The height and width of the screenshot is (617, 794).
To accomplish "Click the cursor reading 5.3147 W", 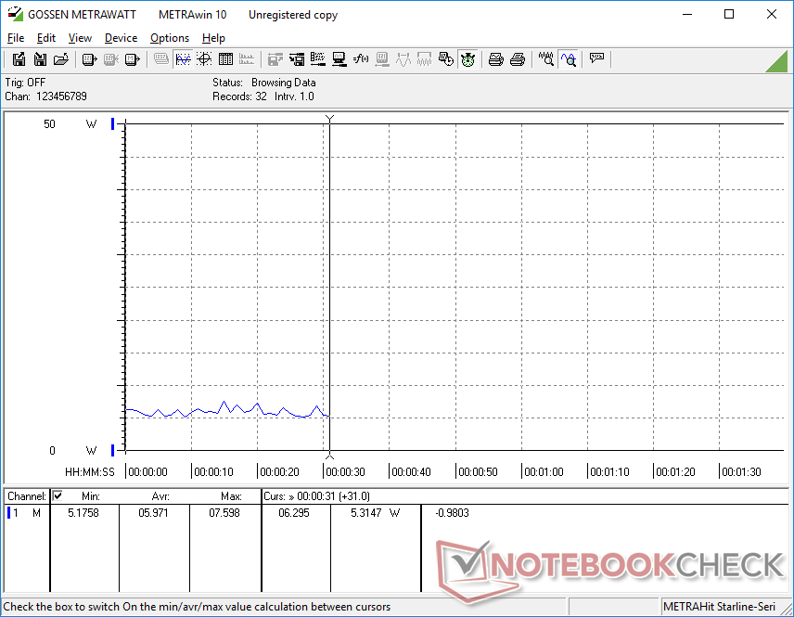I will pyautogui.click(x=376, y=513).
